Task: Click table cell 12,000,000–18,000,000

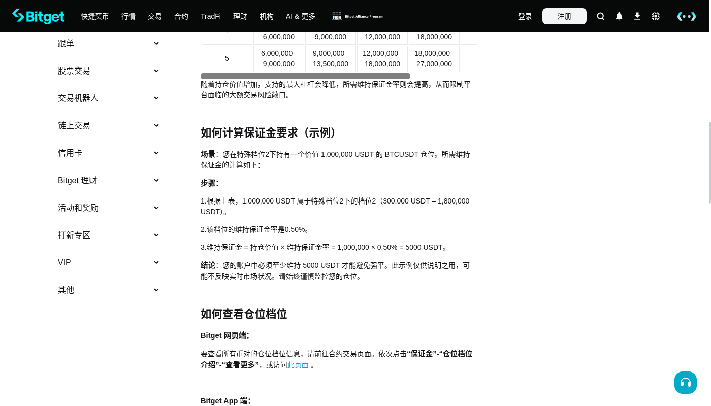Action: click(x=382, y=59)
